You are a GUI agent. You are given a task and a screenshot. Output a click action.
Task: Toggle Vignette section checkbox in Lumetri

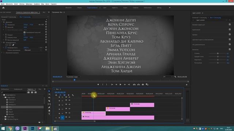[x=230, y=49]
